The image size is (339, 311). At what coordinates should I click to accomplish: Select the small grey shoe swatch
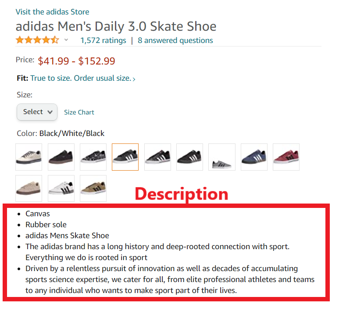pos(222,157)
